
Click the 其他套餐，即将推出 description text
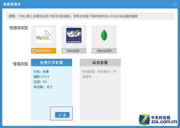click(x=99, y=74)
